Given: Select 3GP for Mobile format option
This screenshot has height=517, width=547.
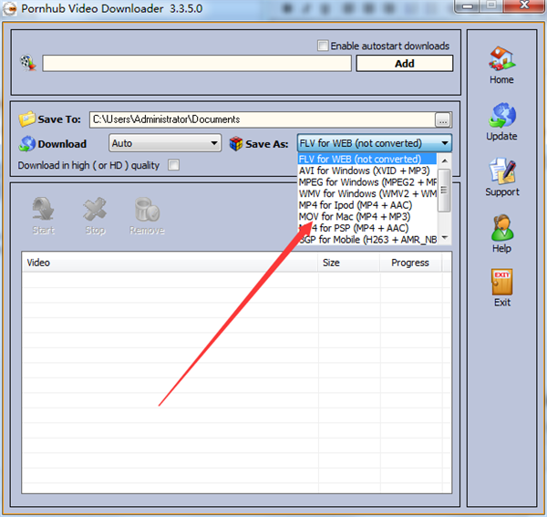Looking at the screenshot, I should pos(367,240).
